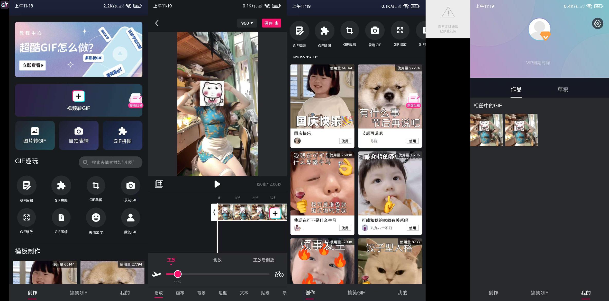Select 正放 forward playback mode
Viewport: 609px width, 301px height.
pyautogui.click(x=171, y=260)
